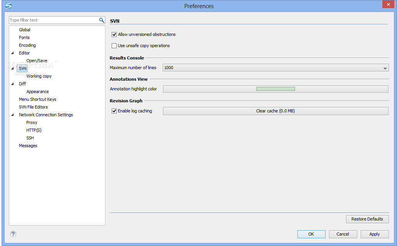
Task: Open the Working copy preferences page
Action: (39, 76)
